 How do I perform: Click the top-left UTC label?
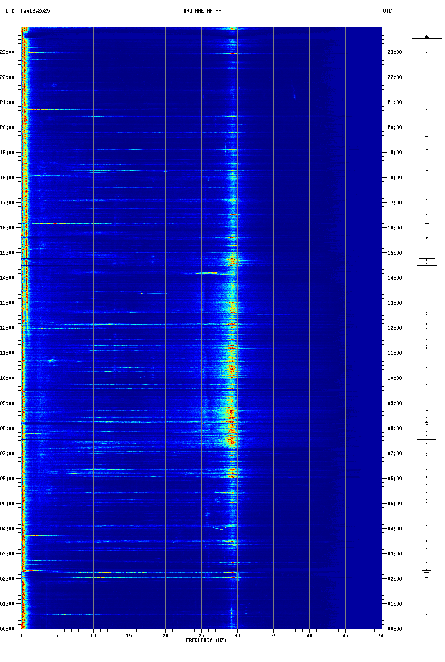tap(10, 11)
